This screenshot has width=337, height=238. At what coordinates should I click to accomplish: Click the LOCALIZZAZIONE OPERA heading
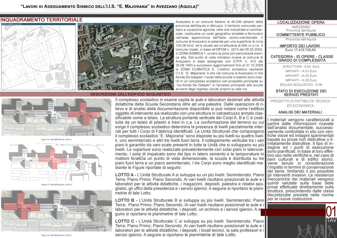point(301,22)
